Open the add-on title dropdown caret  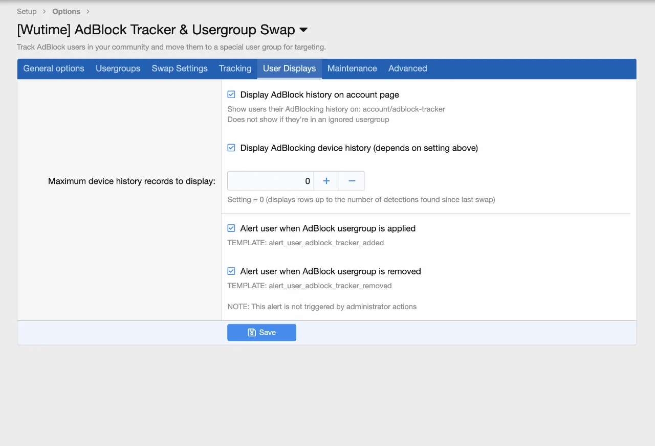click(303, 30)
